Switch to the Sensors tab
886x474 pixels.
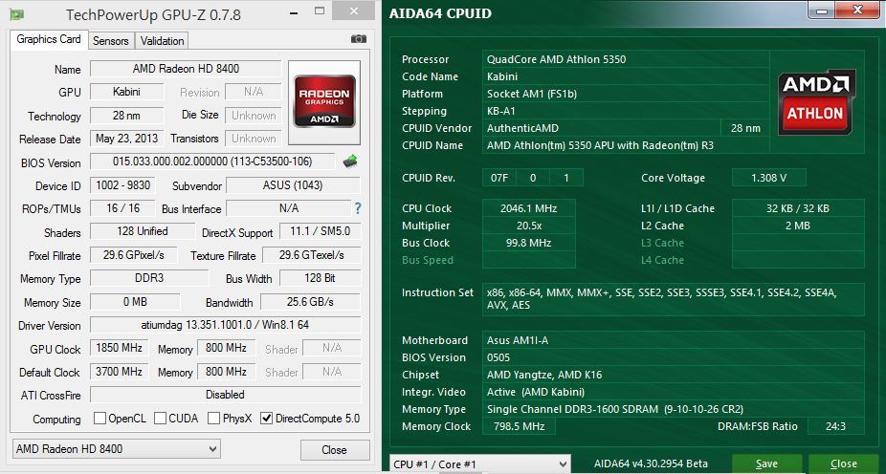(111, 41)
